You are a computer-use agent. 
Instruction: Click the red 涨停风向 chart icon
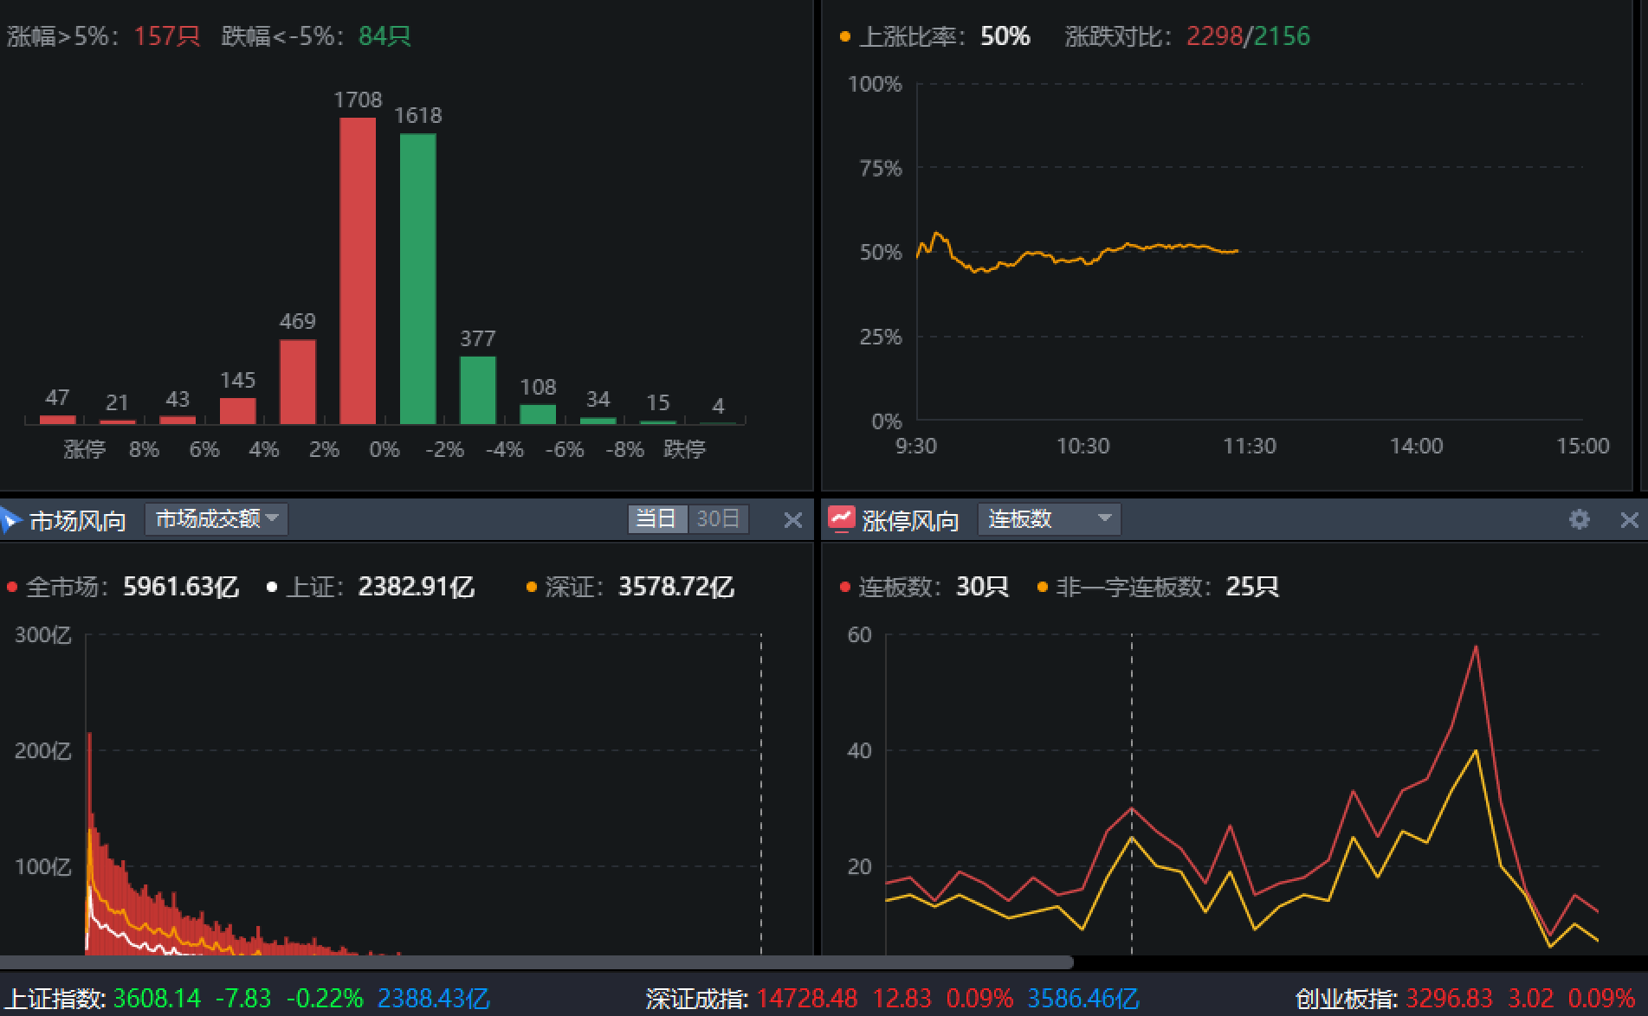point(841,519)
